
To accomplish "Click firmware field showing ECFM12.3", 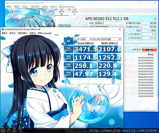I will point(108,23).
